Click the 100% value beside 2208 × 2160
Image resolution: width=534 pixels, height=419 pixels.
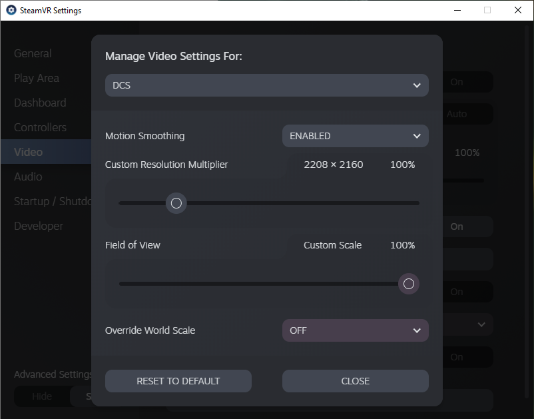coord(403,165)
